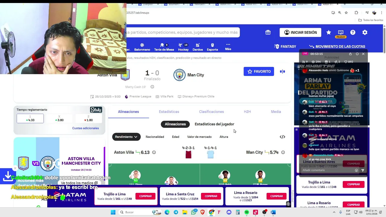
Task: Select home win odds 4.33
Action: pos(30,118)
